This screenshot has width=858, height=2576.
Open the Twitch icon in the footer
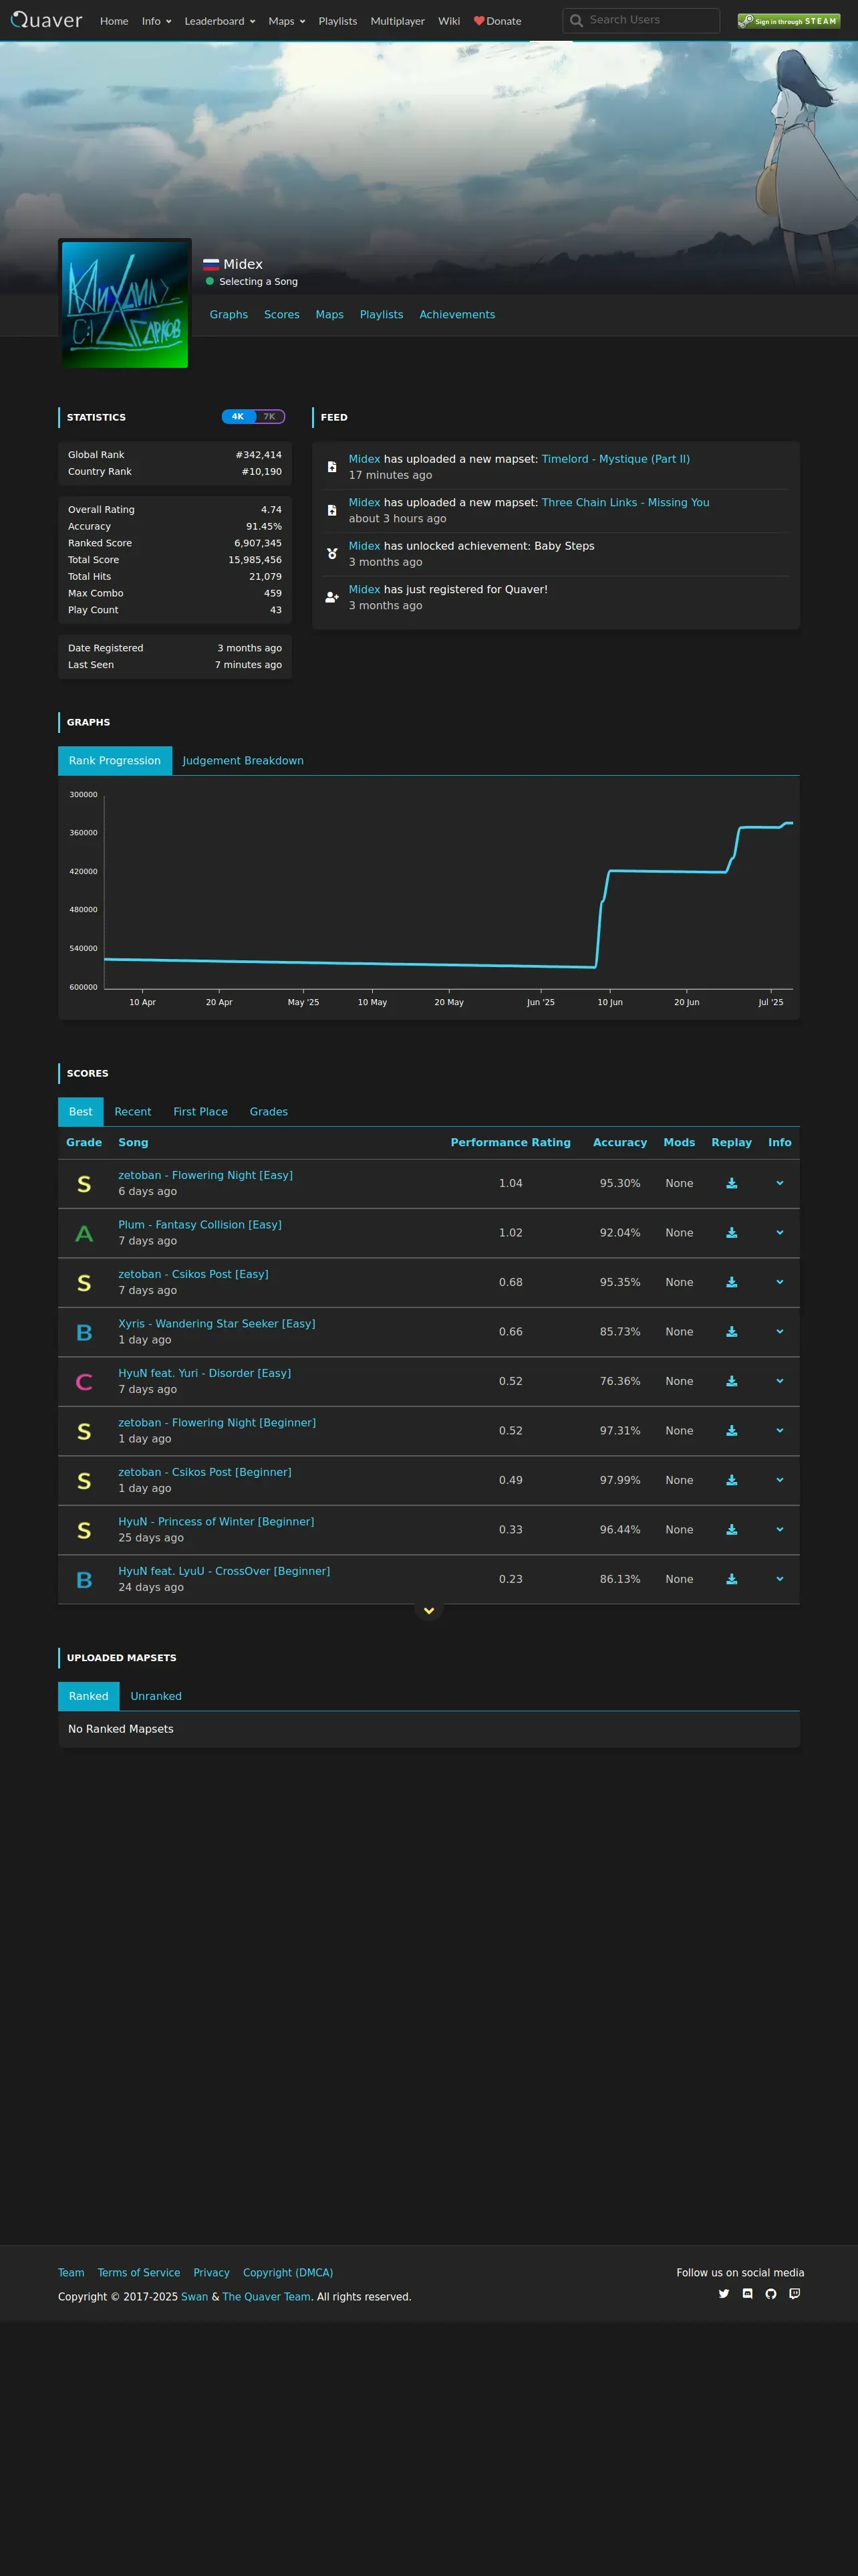795,2294
